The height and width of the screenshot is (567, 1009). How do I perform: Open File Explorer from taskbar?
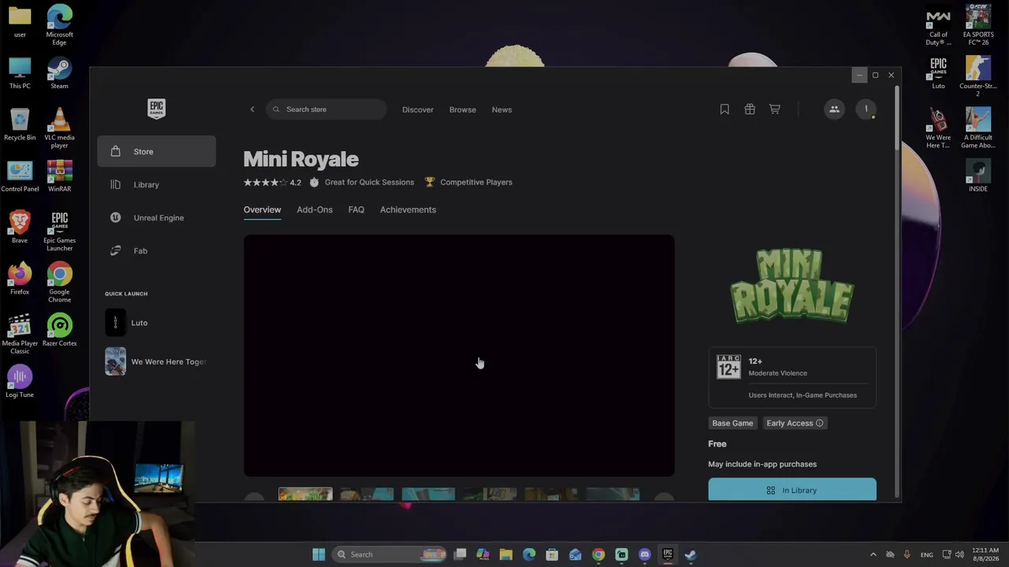(x=506, y=554)
